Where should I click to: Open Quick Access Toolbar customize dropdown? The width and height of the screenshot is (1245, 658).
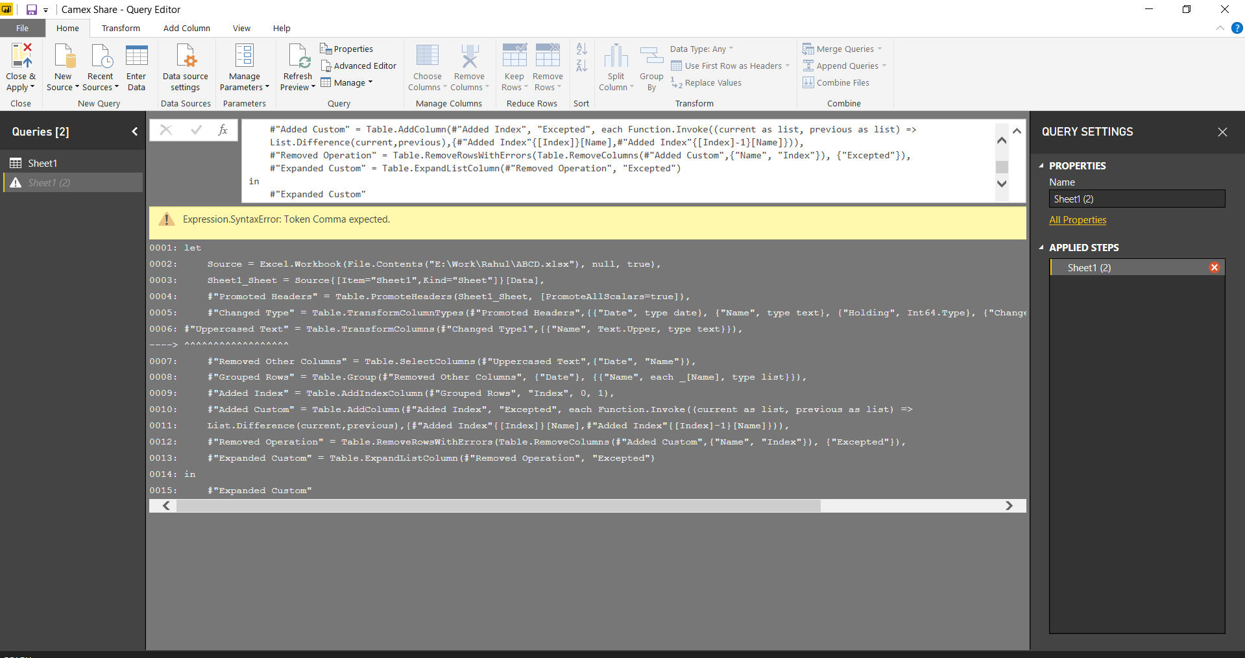point(46,10)
